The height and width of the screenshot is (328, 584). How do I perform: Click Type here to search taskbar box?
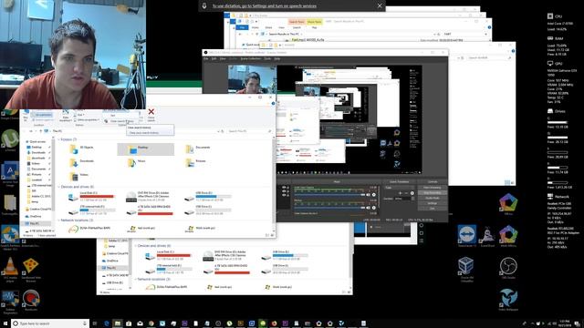[50, 323]
